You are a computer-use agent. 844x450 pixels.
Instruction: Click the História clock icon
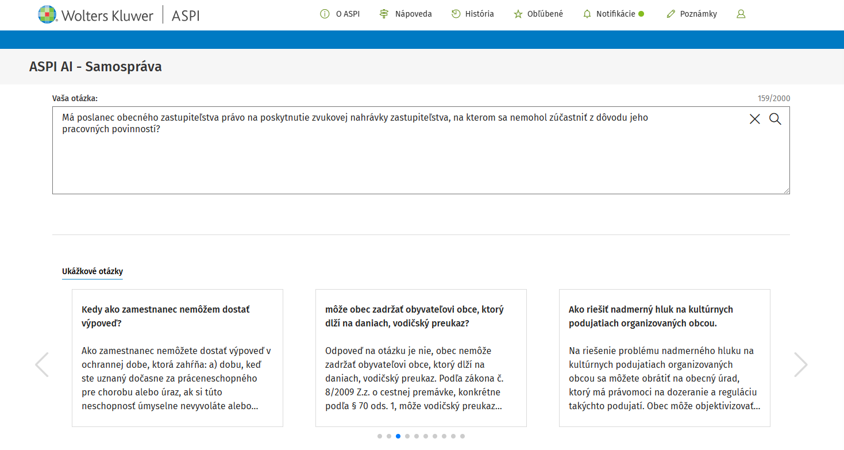tap(456, 14)
